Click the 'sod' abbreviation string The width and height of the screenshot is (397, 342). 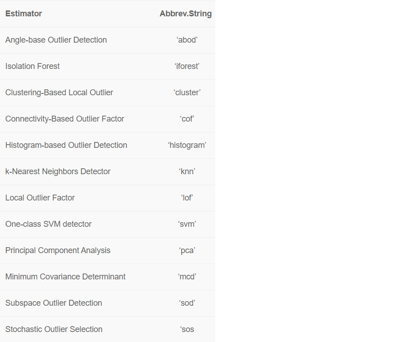coord(187,303)
